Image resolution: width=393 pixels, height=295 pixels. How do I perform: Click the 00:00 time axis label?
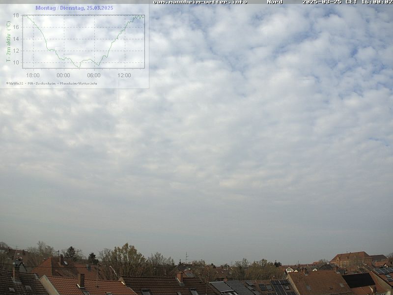63,75
